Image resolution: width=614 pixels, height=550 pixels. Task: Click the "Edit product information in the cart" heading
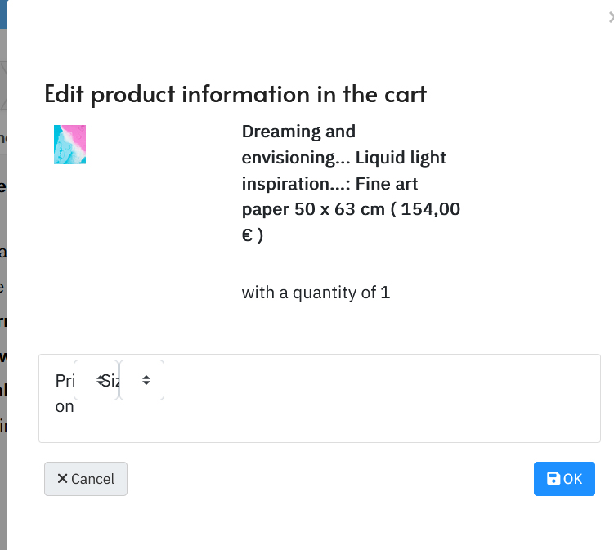[235, 94]
